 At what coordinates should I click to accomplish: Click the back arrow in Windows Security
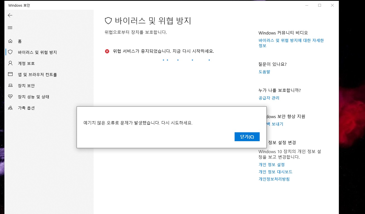(10, 15)
